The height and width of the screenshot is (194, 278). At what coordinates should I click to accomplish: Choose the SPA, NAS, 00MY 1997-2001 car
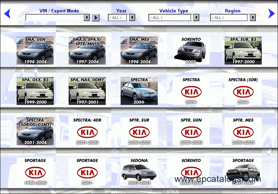(x=87, y=91)
